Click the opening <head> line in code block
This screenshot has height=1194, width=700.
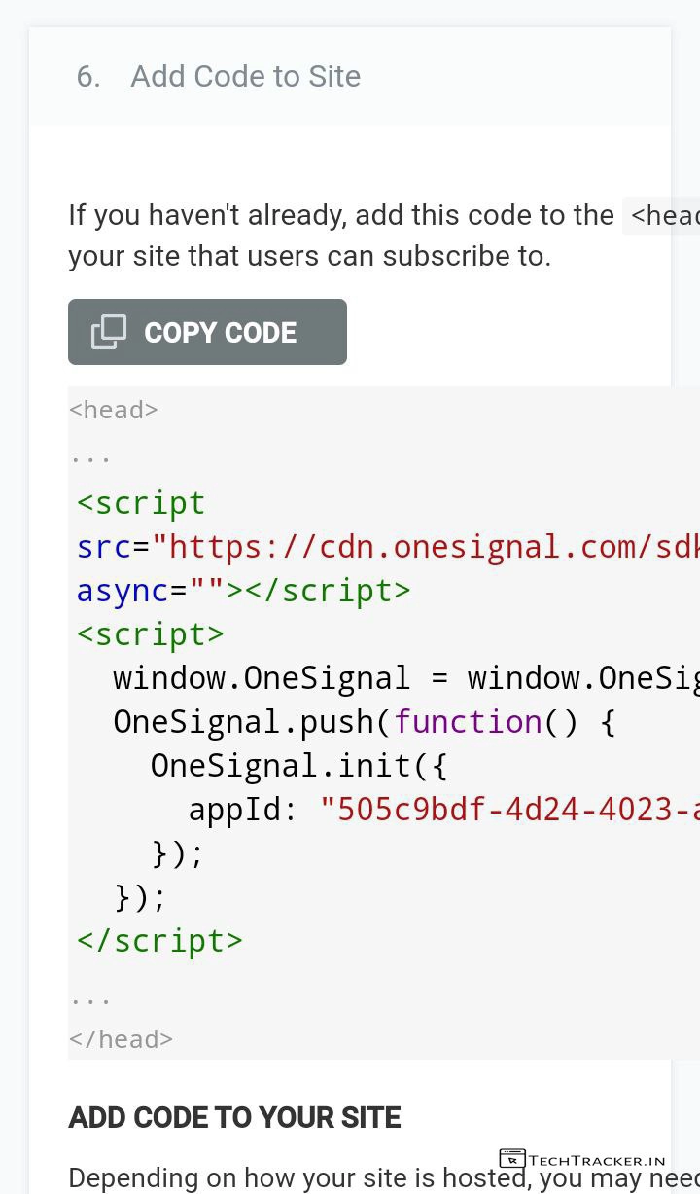click(114, 410)
